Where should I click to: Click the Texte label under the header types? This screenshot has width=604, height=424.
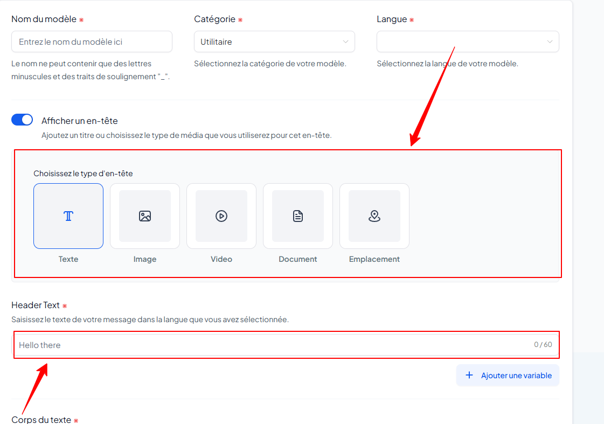[x=68, y=259]
